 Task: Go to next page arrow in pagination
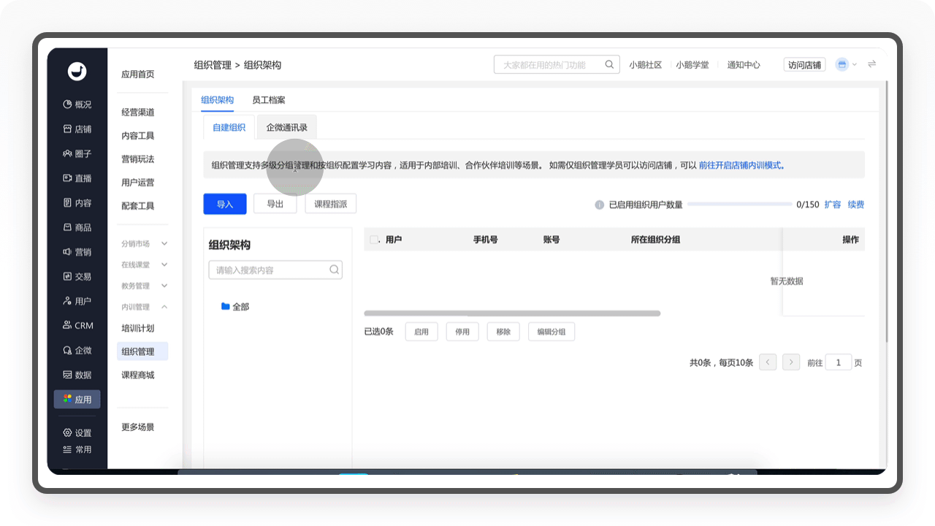point(791,362)
